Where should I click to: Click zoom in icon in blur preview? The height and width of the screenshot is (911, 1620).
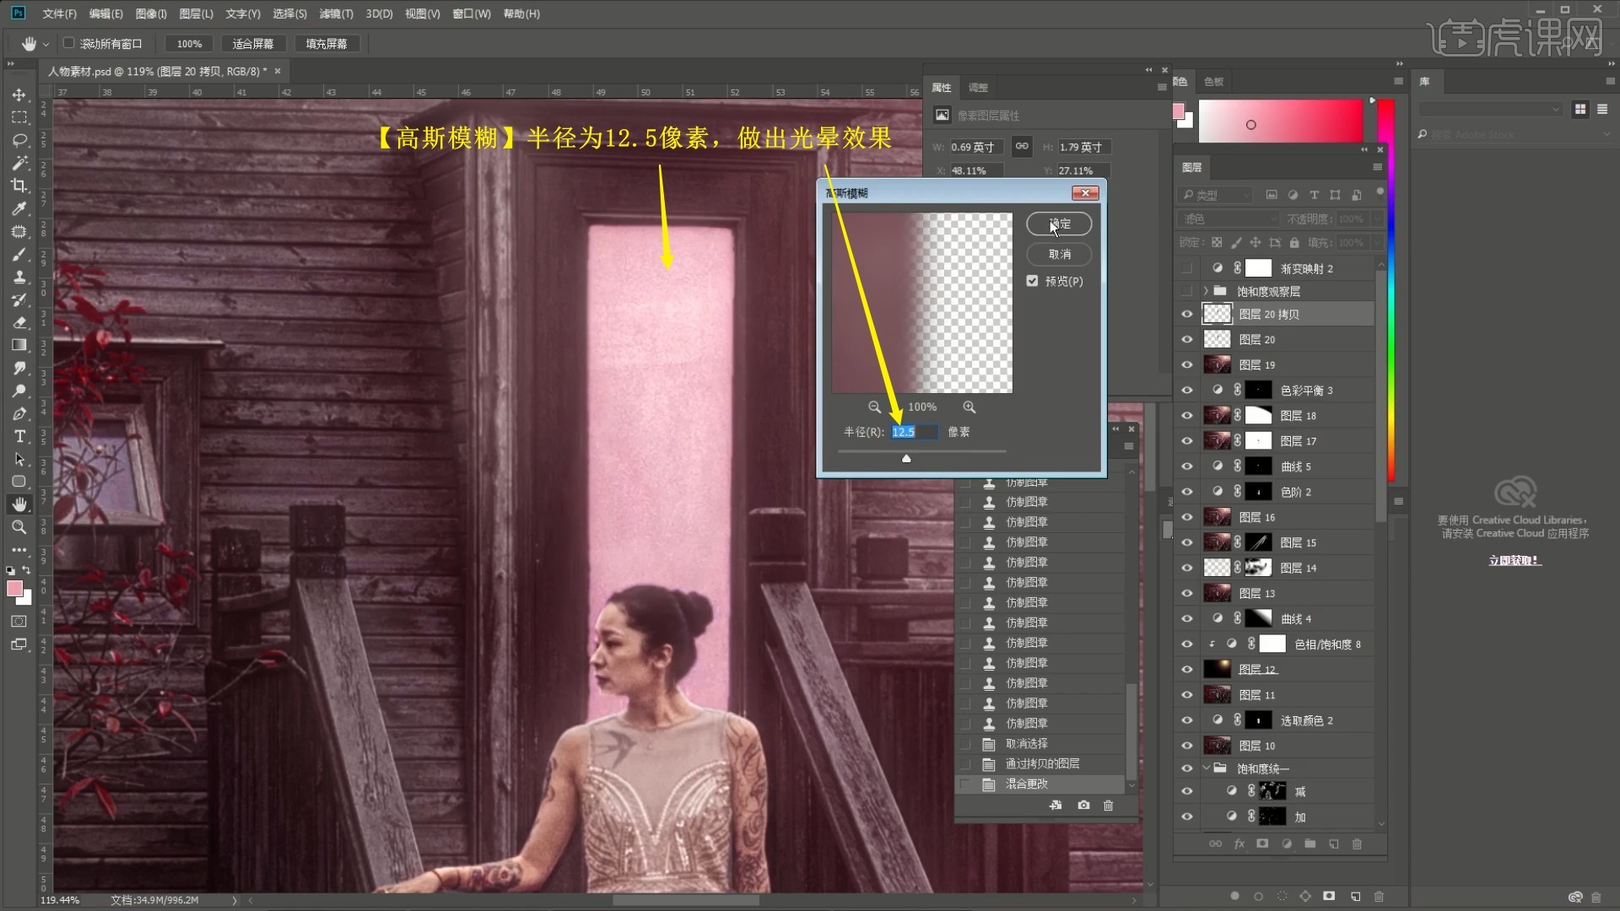969,407
